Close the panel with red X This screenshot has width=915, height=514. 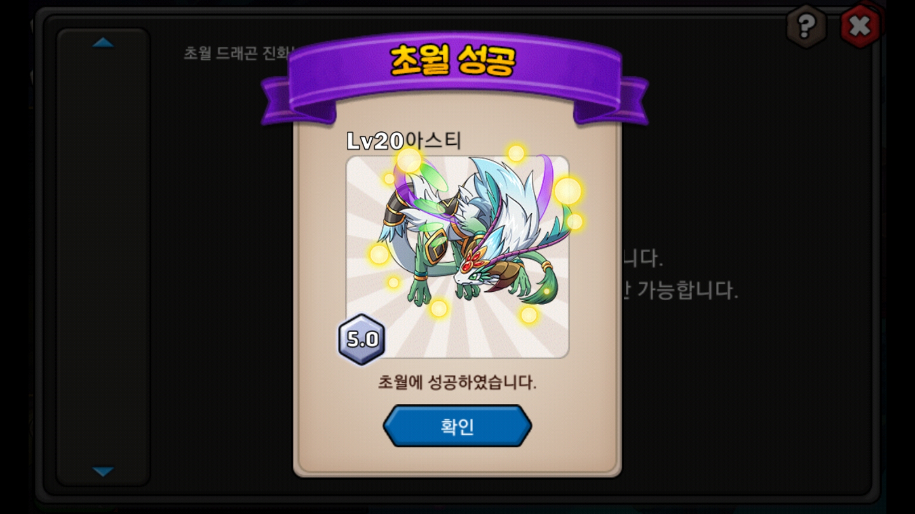click(860, 26)
